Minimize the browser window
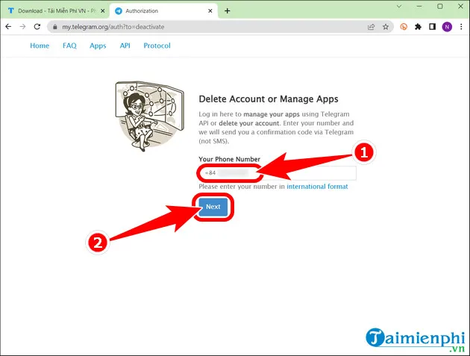This screenshot has width=470, height=356. click(419, 6)
